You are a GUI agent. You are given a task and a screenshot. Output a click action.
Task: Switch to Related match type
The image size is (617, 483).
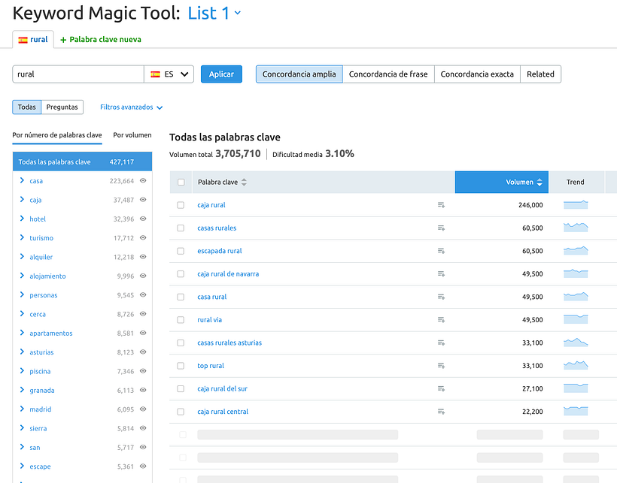(x=541, y=74)
